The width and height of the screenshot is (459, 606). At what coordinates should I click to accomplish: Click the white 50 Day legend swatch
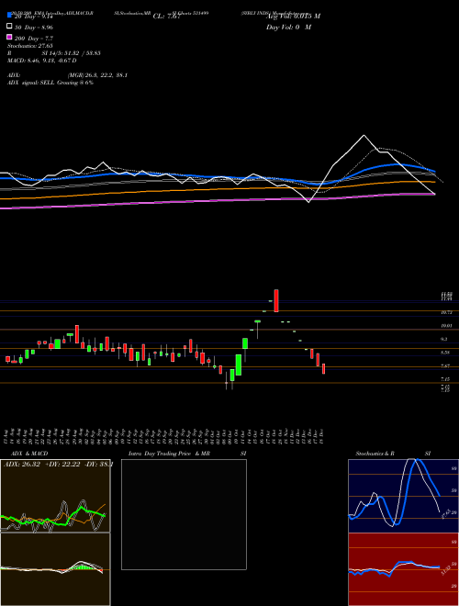9,27
